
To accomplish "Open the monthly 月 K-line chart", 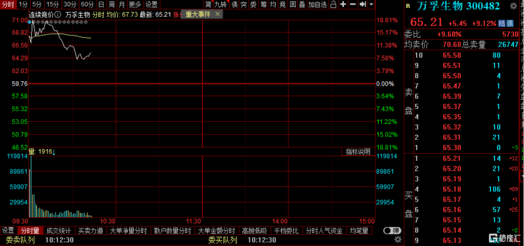I will point(122,4).
